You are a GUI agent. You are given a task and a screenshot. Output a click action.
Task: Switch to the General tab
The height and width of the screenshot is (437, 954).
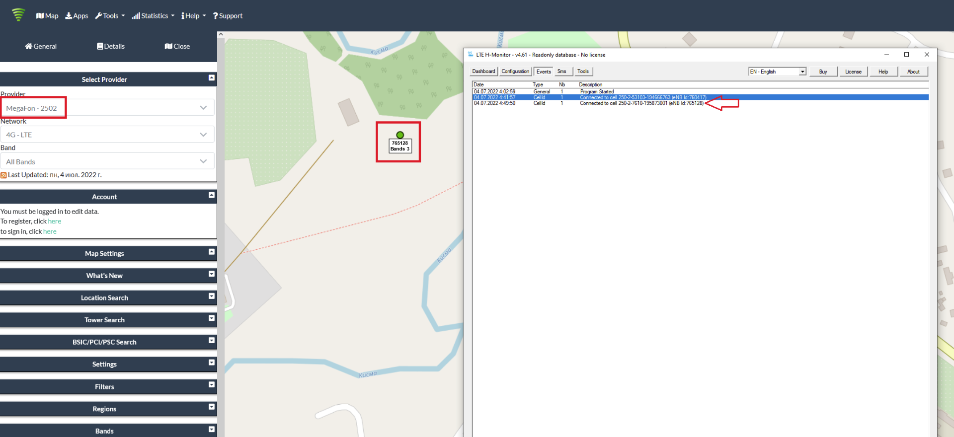click(41, 46)
